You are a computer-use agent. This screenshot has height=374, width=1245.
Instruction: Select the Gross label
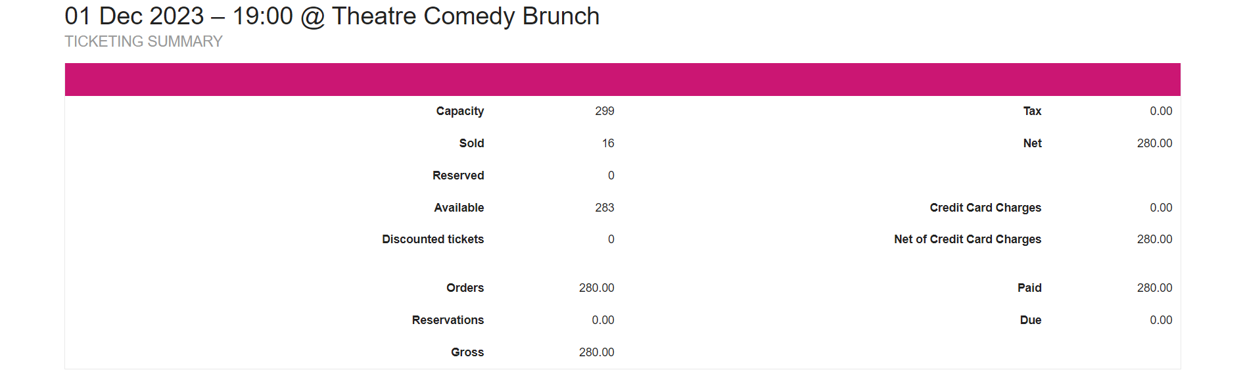[x=467, y=352]
